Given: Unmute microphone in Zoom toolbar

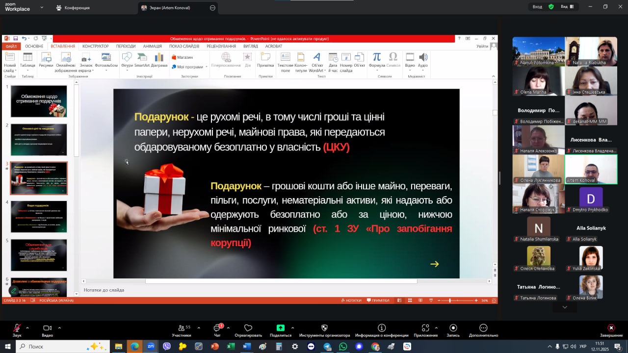Looking at the screenshot, I should click(17, 328).
